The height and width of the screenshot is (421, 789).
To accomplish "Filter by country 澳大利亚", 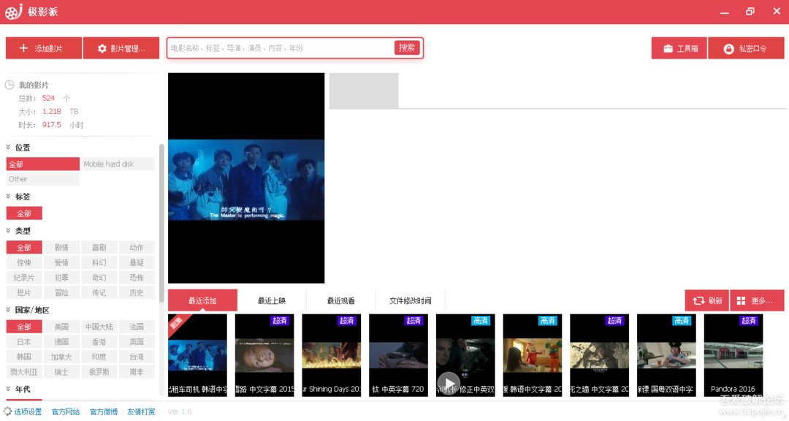I will [24, 372].
